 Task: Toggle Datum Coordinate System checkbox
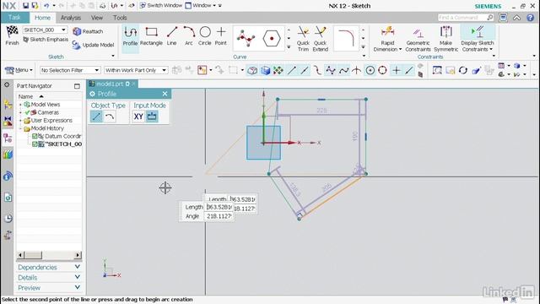coord(35,136)
